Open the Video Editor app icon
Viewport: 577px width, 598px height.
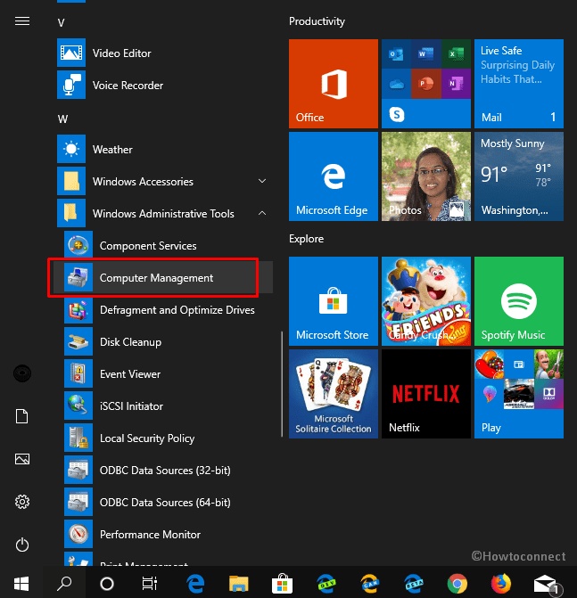coord(71,53)
